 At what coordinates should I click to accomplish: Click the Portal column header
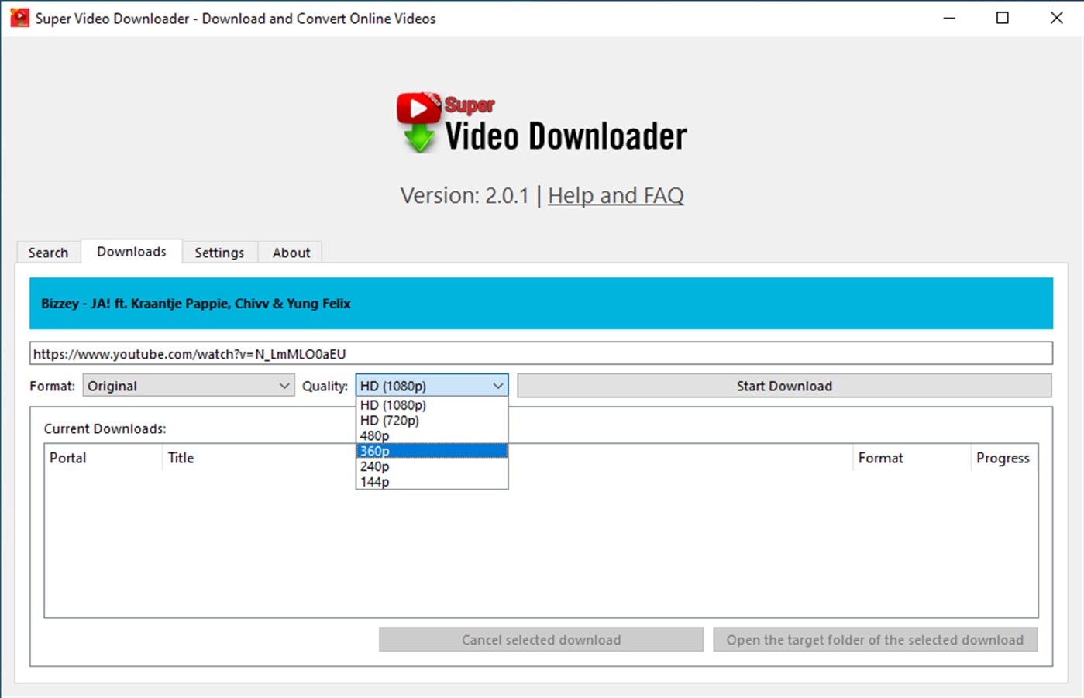[103, 458]
